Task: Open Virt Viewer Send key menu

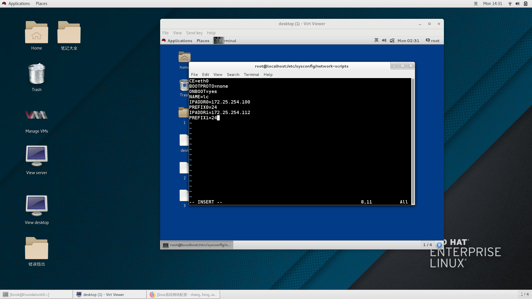Action: [194, 33]
